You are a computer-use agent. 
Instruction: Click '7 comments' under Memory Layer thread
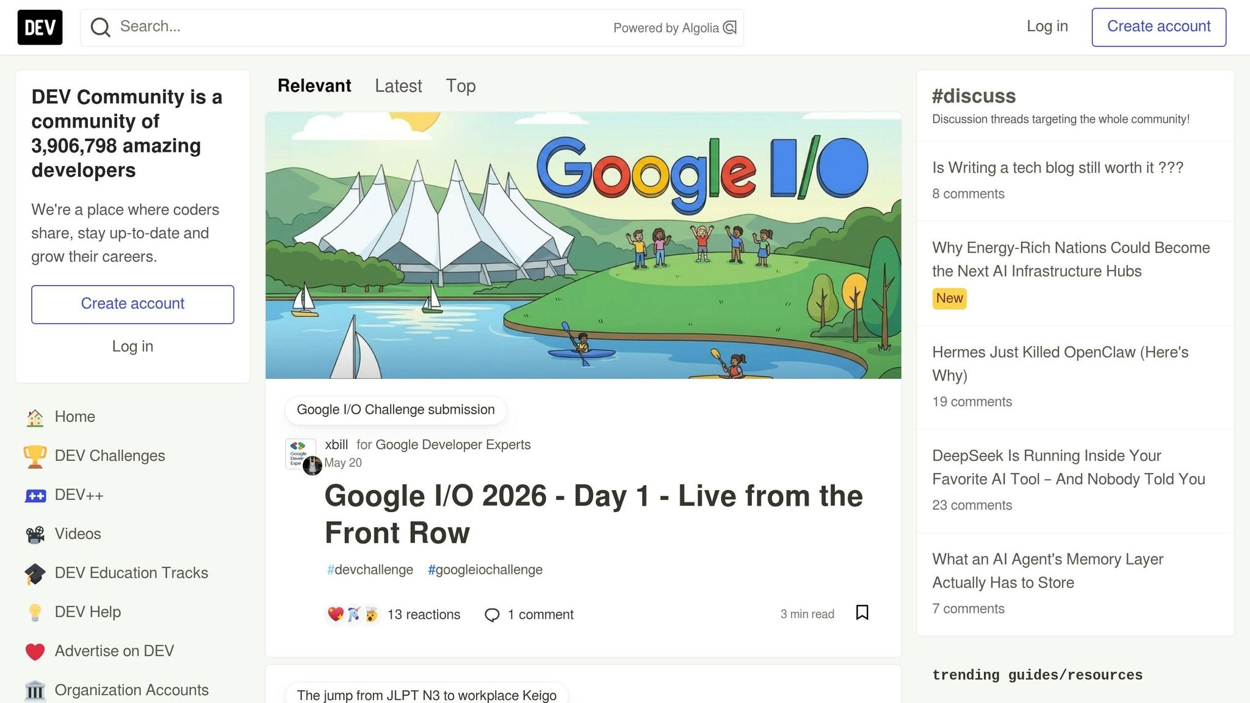(968, 609)
